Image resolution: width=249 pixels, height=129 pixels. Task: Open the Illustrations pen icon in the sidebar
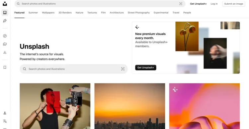tap(5, 21)
